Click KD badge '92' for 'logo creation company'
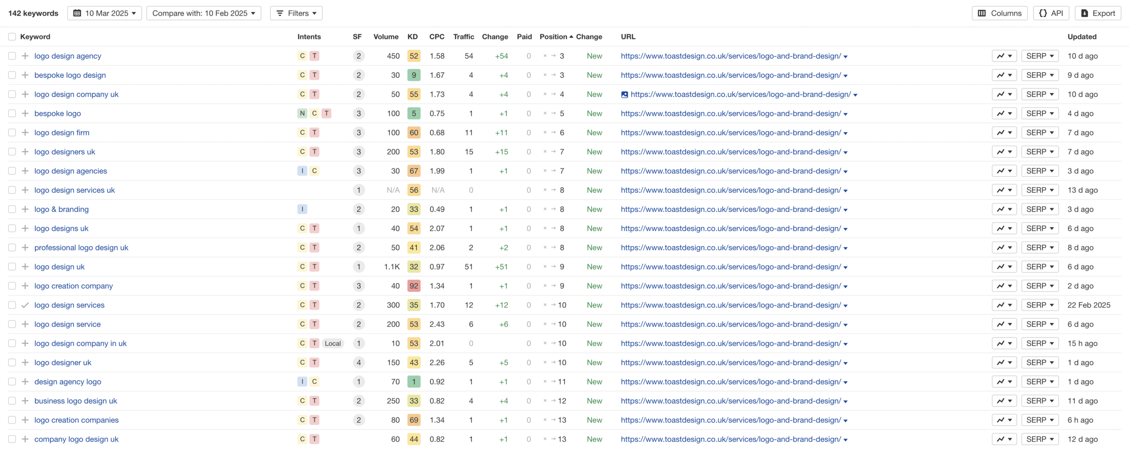This screenshot has width=1129, height=450. [x=414, y=286]
